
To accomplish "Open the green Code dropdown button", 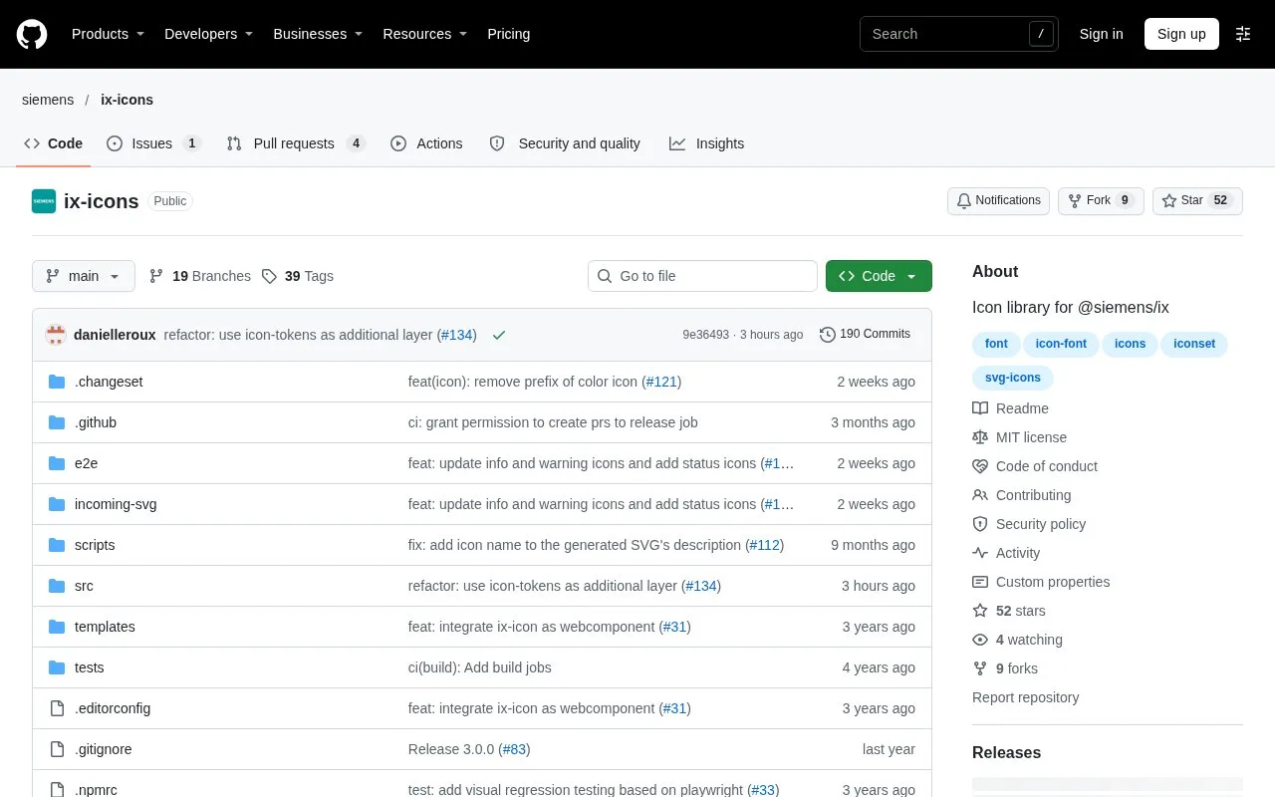I will point(879,276).
